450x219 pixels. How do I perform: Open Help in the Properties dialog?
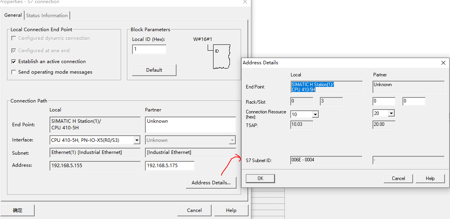pos(231,210)
